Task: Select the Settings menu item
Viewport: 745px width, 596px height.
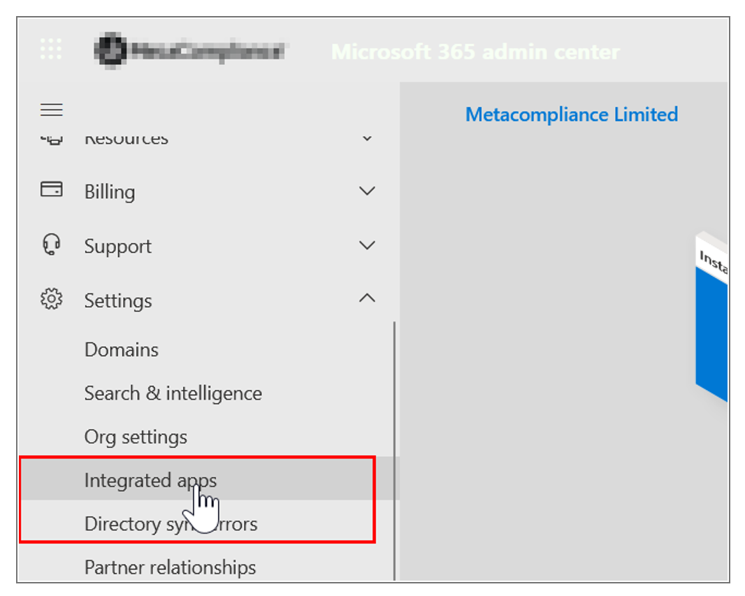Action: pyautogui.click(x=118, y=301)
